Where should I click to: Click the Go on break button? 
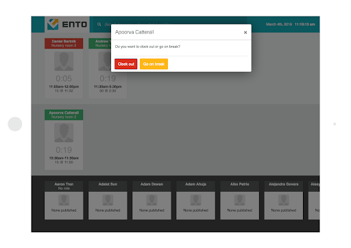[x=154, y=64]
